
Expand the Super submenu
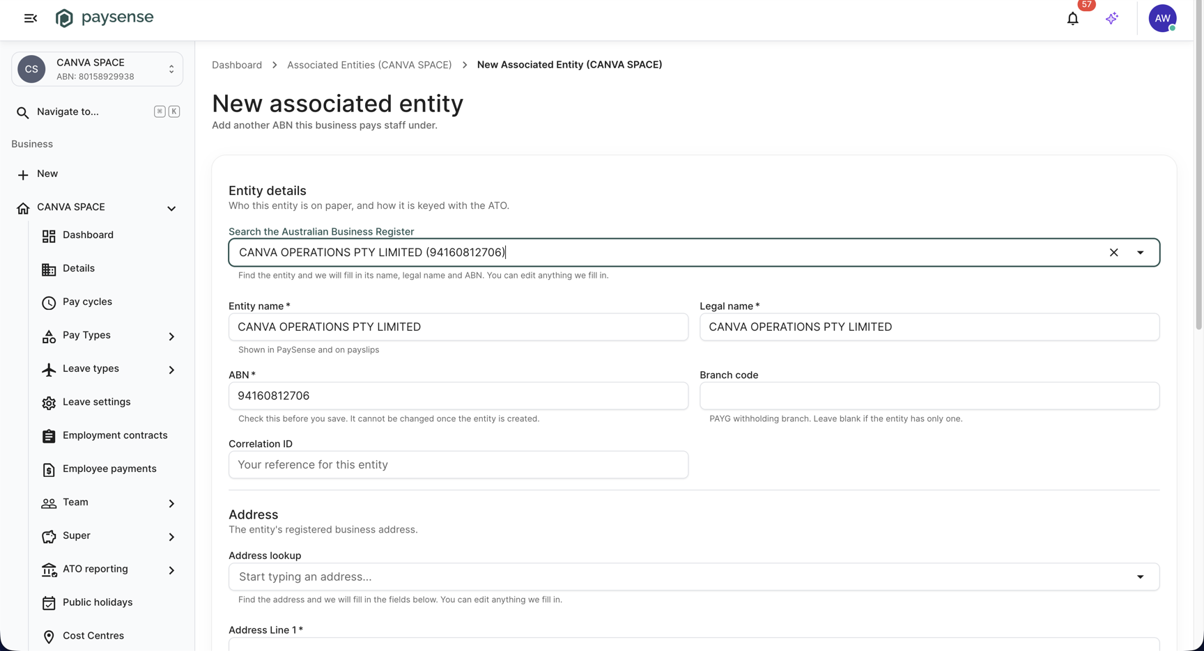click(x=171, y=537)
